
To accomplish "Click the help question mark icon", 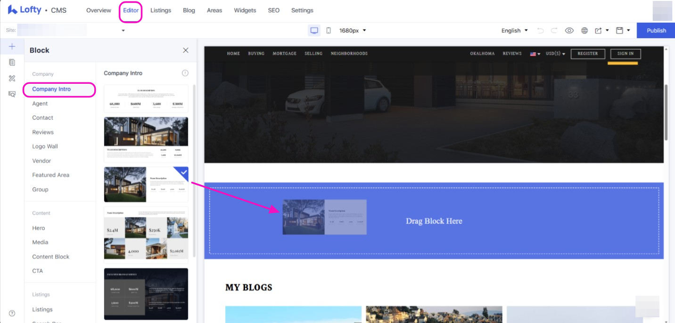I will [x=12, y=313].
